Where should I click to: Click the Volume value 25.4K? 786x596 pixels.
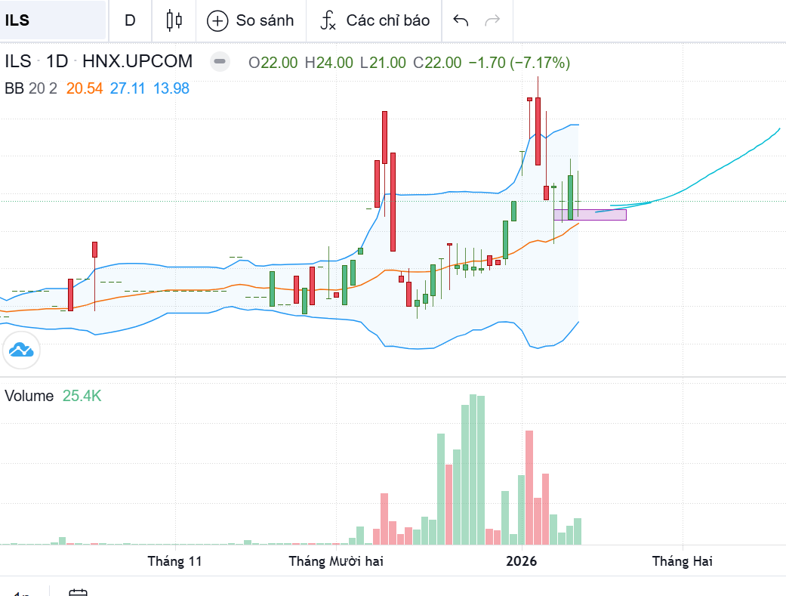coord(82,396)
